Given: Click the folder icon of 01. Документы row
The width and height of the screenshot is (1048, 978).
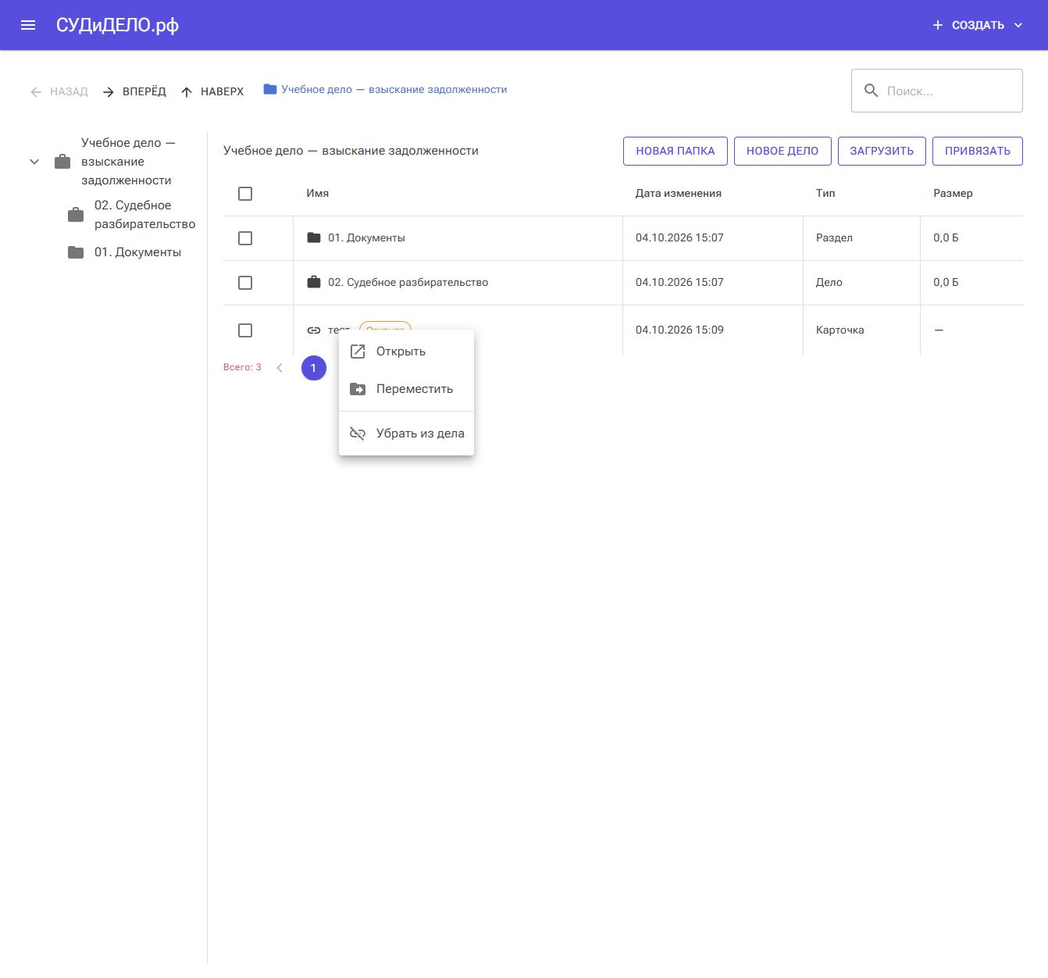Looking at the screenshot, I should (x=314, y=237).
